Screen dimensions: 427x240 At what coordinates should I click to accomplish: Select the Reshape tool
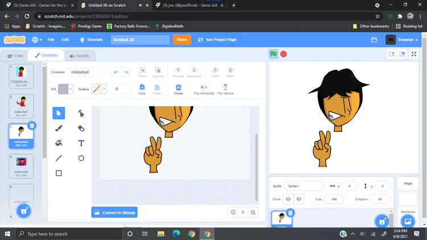(81, 113)
